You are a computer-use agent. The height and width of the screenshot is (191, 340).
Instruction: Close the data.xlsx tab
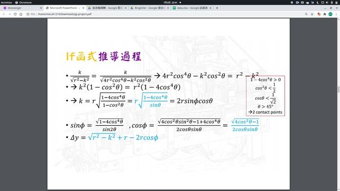(210, 8)
